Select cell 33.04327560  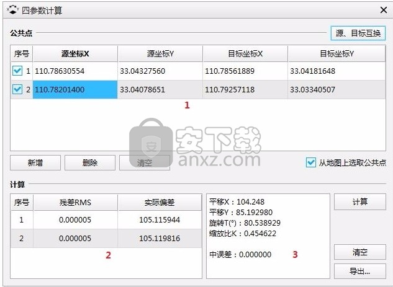point(160,71)
